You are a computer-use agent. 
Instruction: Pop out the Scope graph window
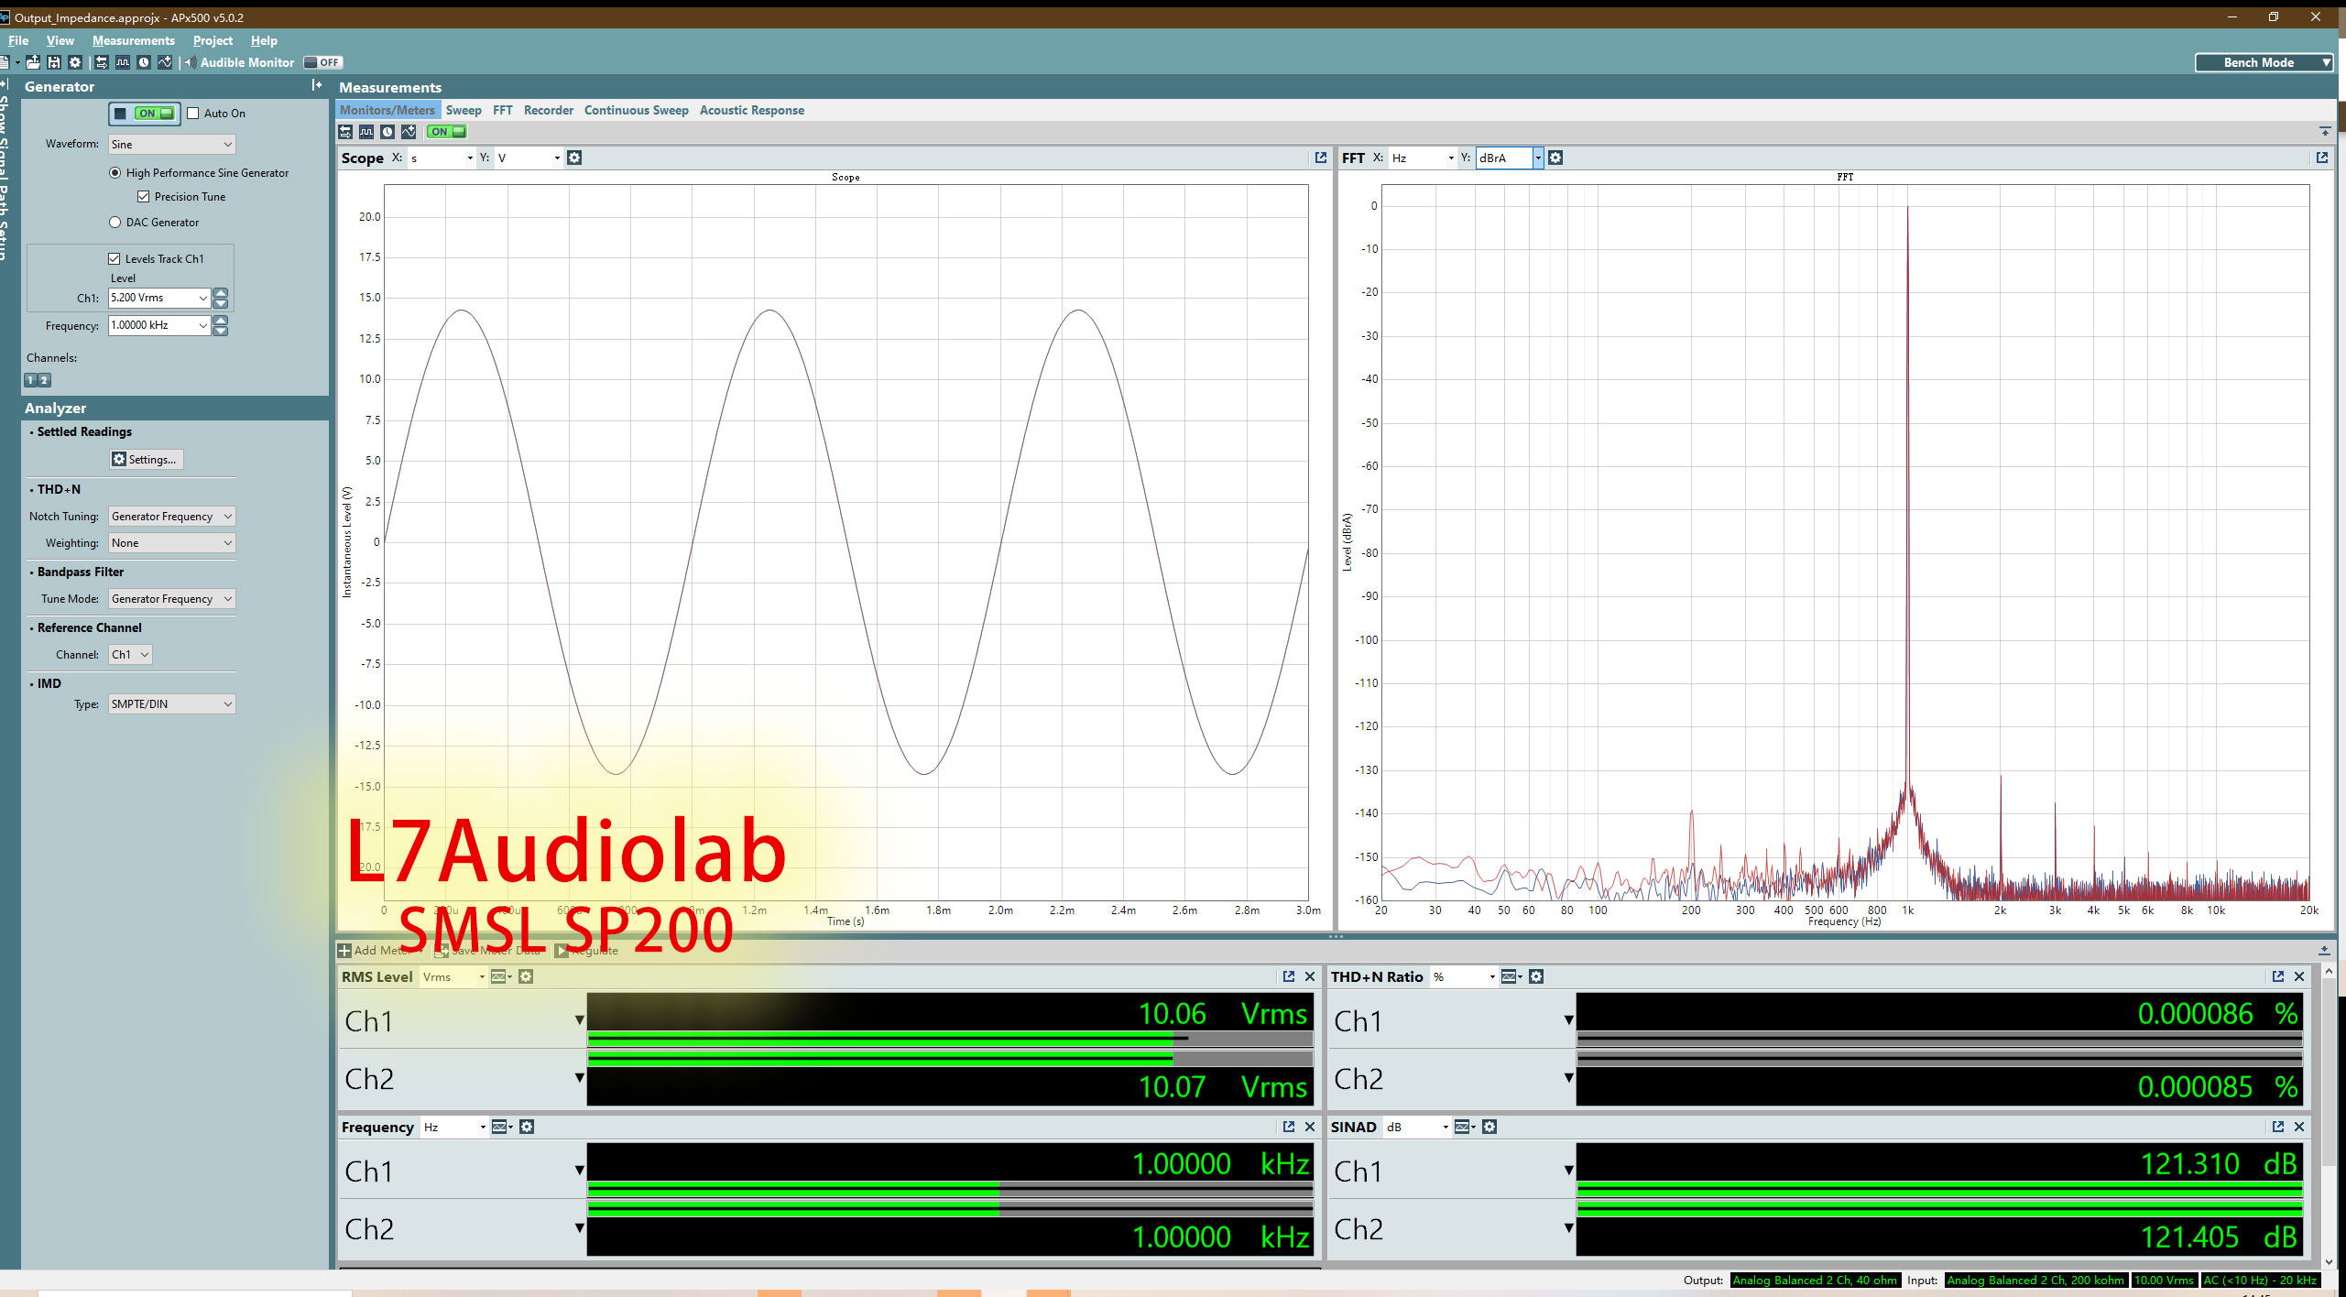tap(1320, 158)
